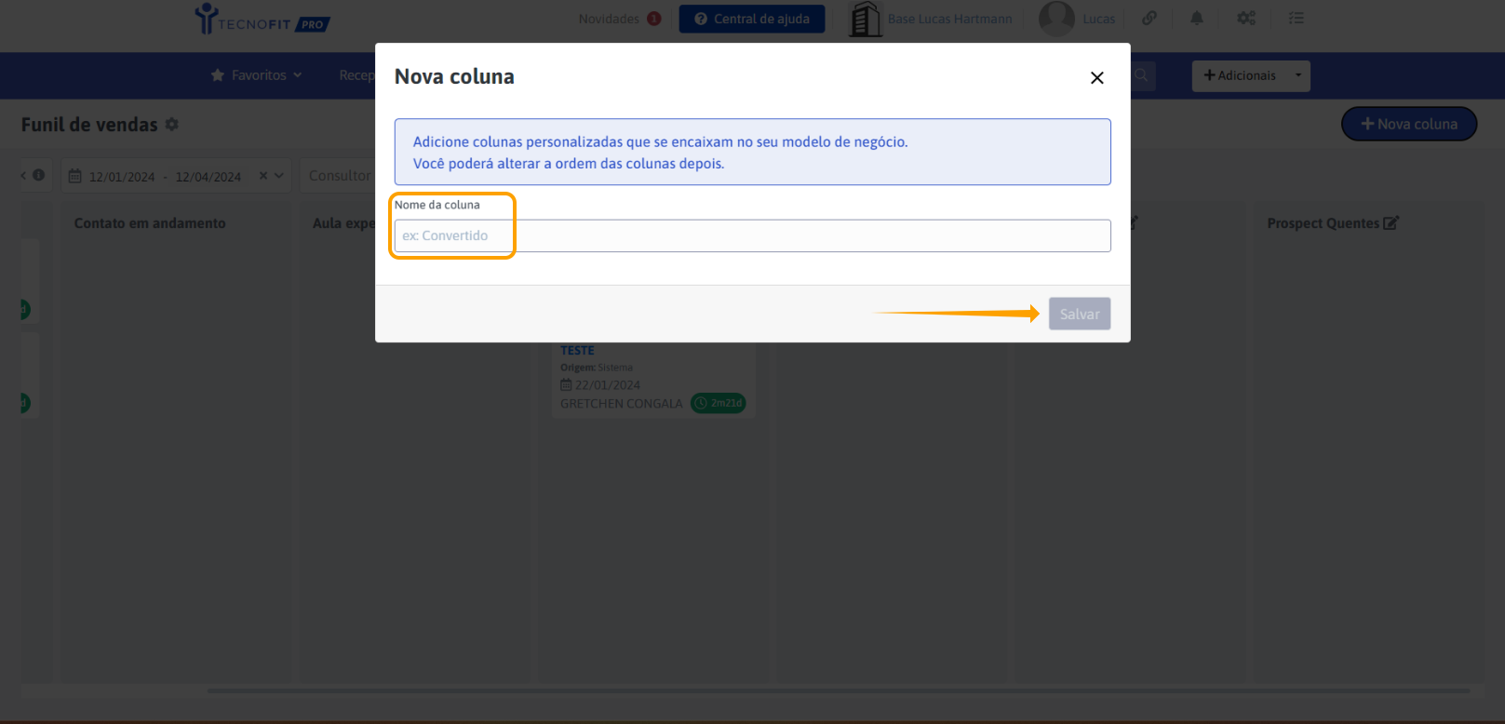The height and width of the screenshot is (724, 1505).
Task: Clear the date range with x icon
Action: point(263,176)
